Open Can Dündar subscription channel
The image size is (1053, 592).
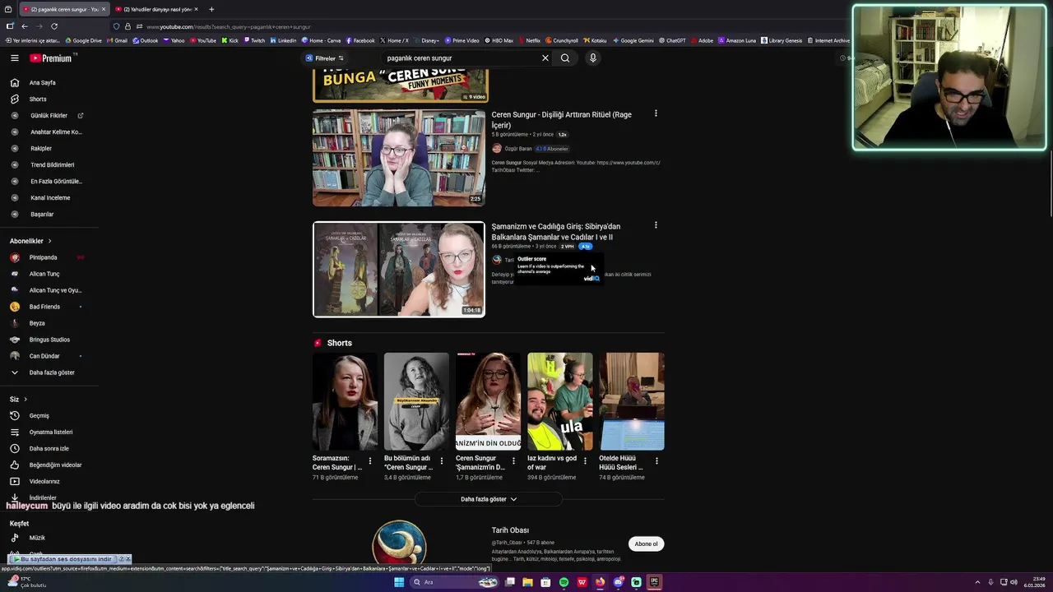44,356
